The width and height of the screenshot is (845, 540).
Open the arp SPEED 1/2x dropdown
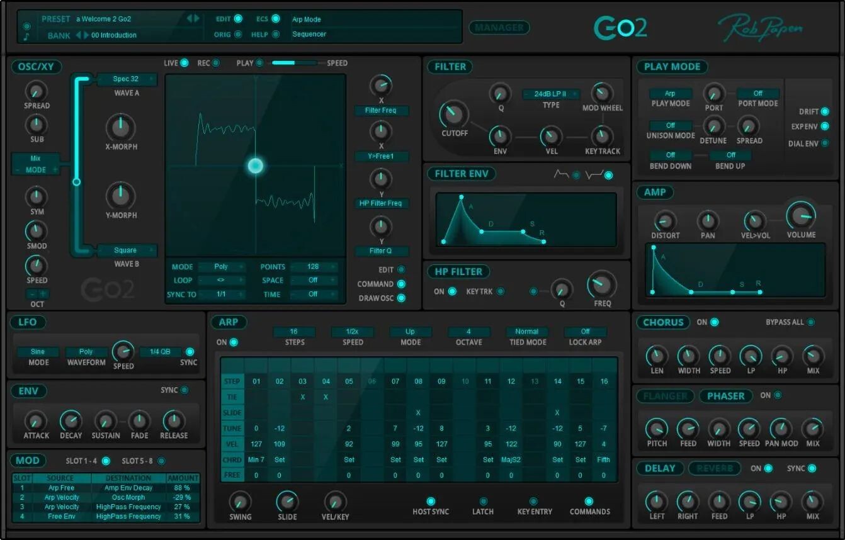pos(353,332)
